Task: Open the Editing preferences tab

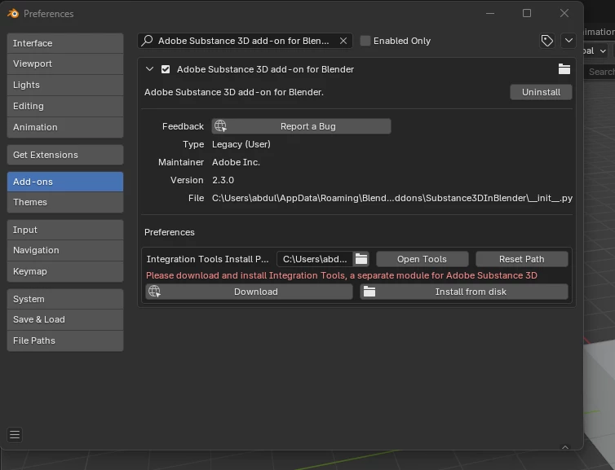Action: (x=65, y=106)
